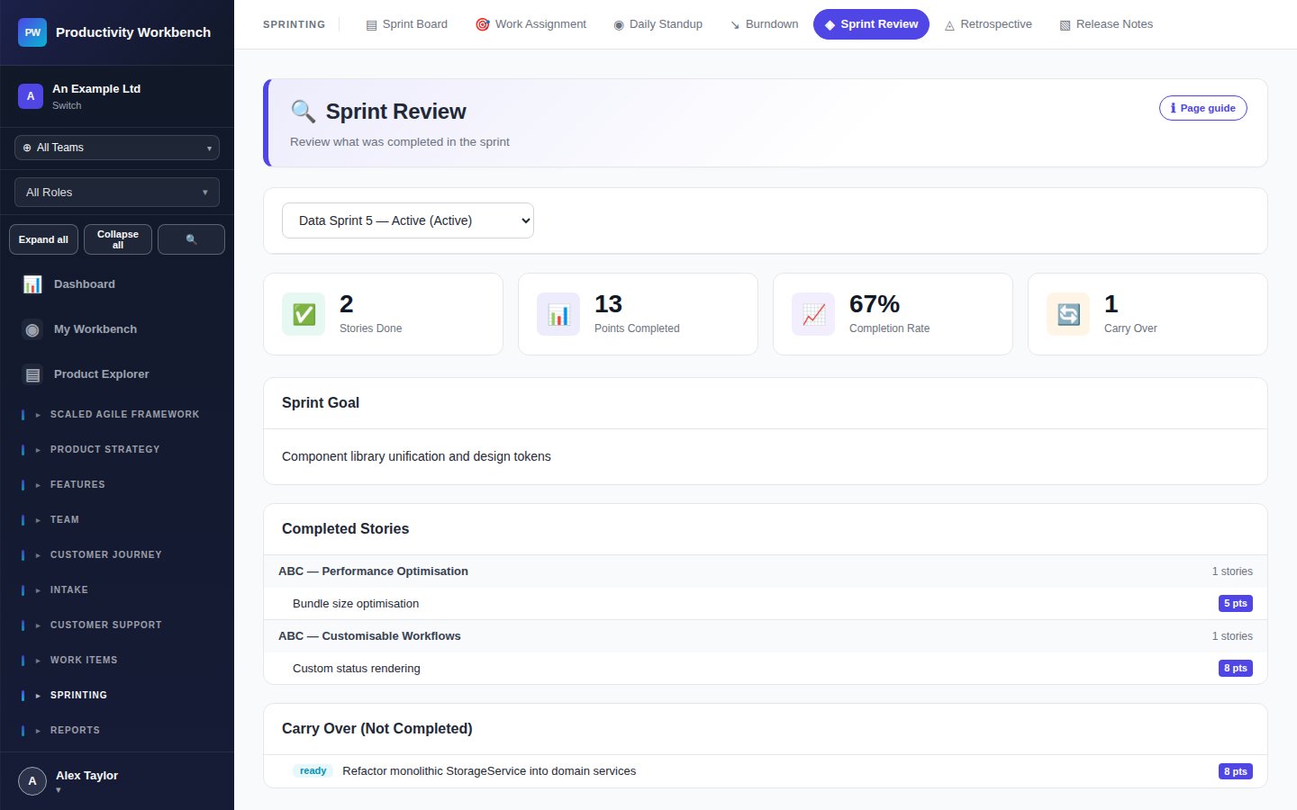Expand the Features section

click(117, 485)
